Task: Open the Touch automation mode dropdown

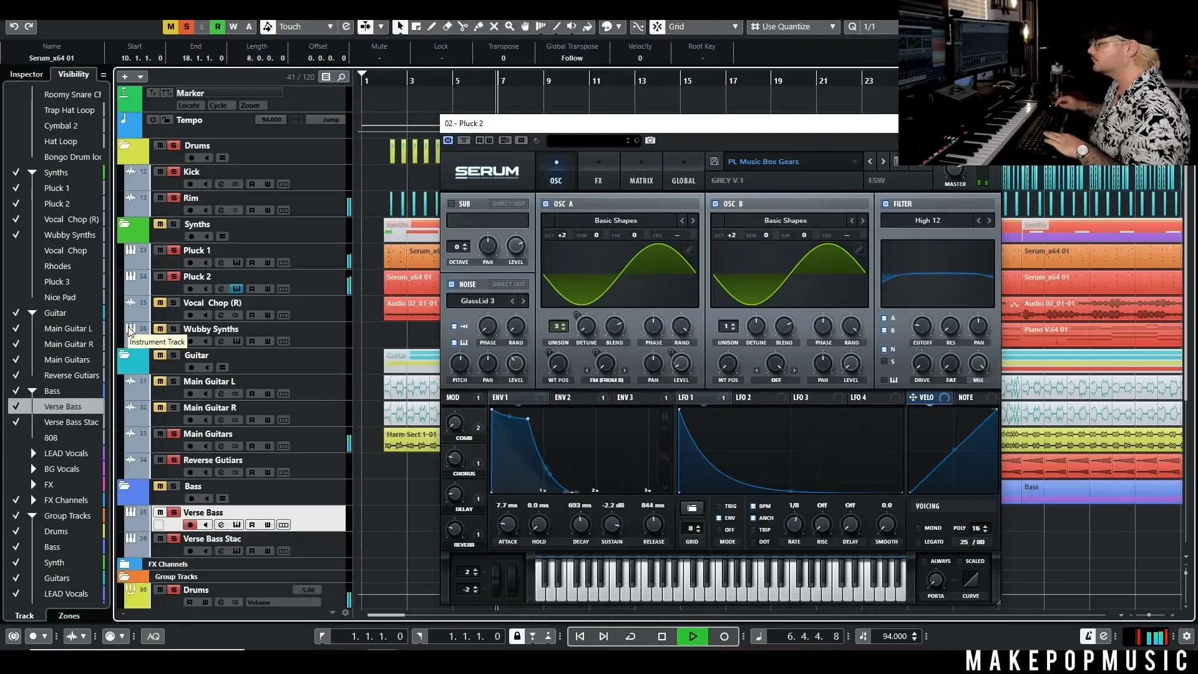Action: point(306,26)
